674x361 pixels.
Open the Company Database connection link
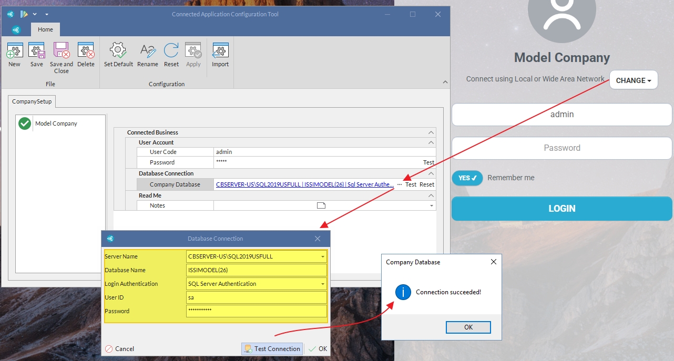pyautogui.click(x=304, y=184)
